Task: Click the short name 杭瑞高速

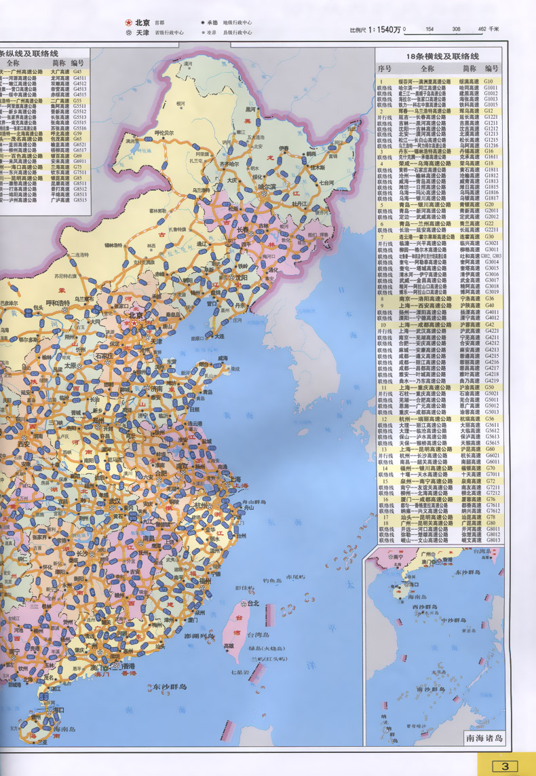Action: tap(469, 419)
